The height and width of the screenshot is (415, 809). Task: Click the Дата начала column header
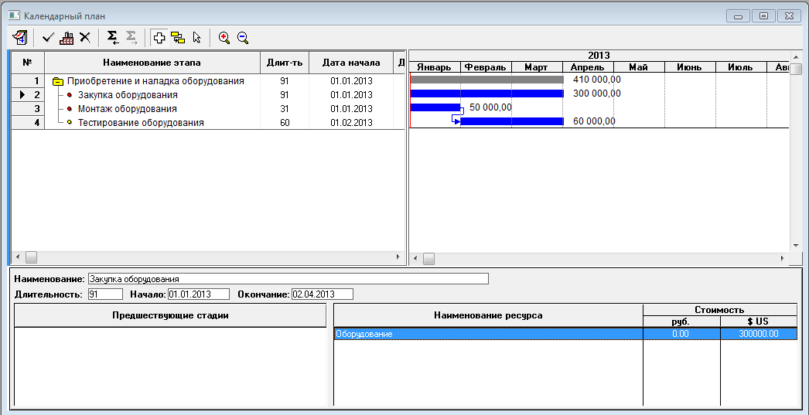tap(351, 63)
